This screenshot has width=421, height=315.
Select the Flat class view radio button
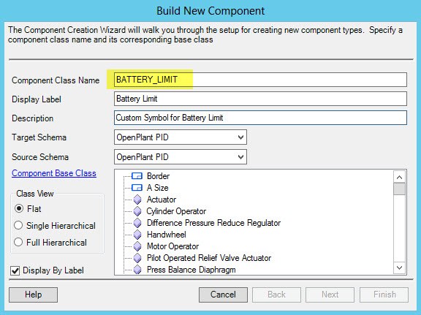[19, 208]
